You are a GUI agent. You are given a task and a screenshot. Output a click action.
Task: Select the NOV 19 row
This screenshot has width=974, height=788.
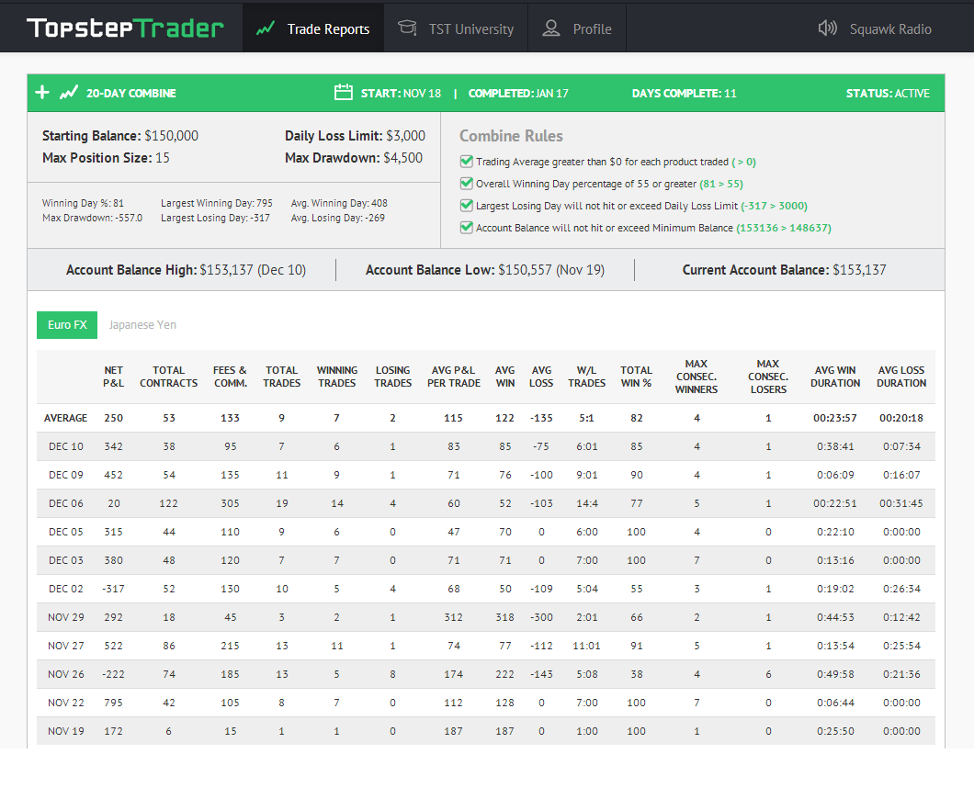pos(486,731)
